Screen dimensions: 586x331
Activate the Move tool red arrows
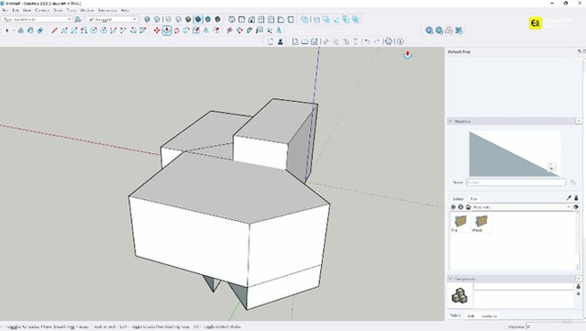(x=157, y=30)
